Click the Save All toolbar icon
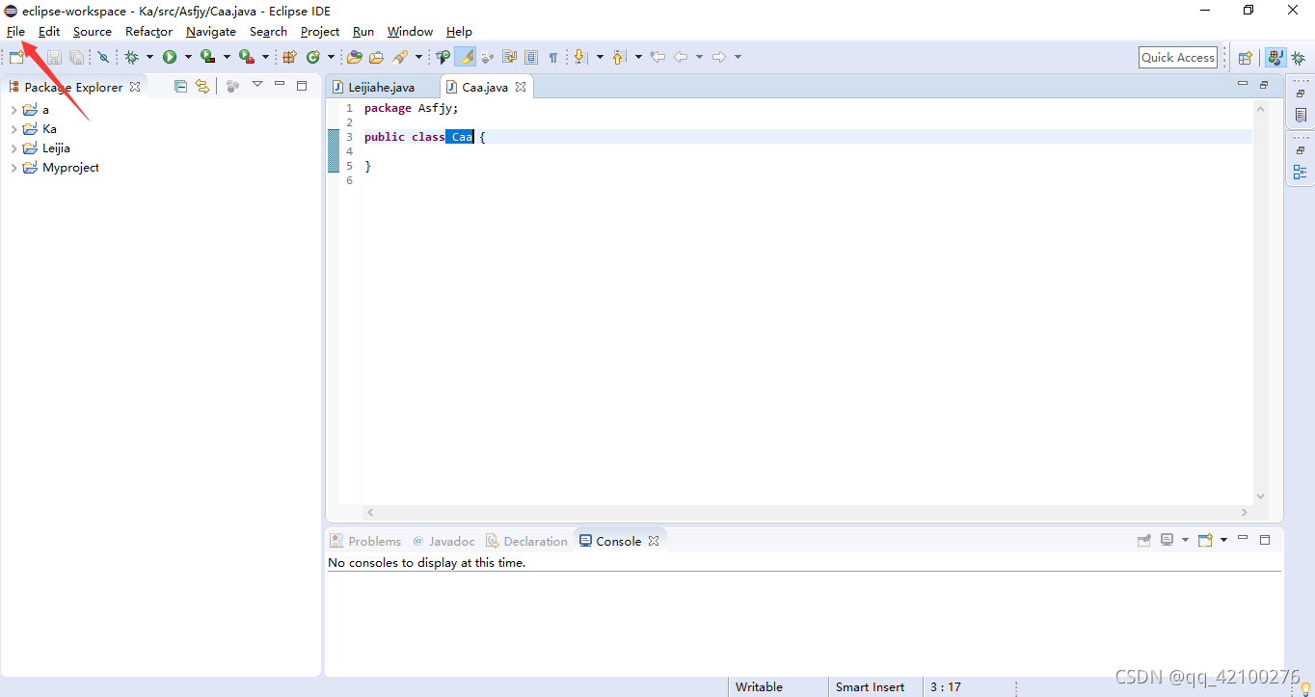The image size is (1315, 697). [x=76, y=58]
